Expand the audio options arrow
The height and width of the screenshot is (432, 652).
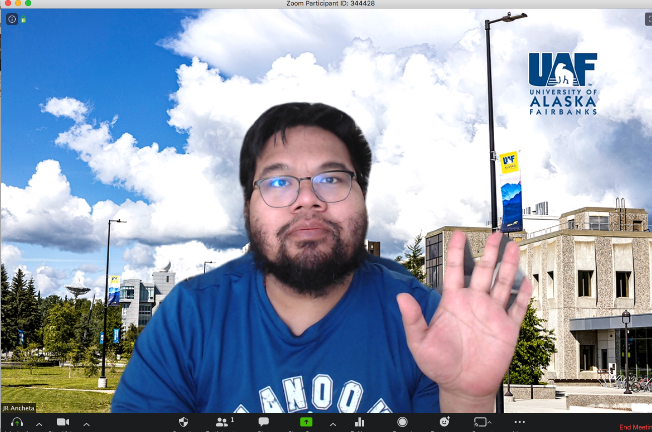[39, 424]
